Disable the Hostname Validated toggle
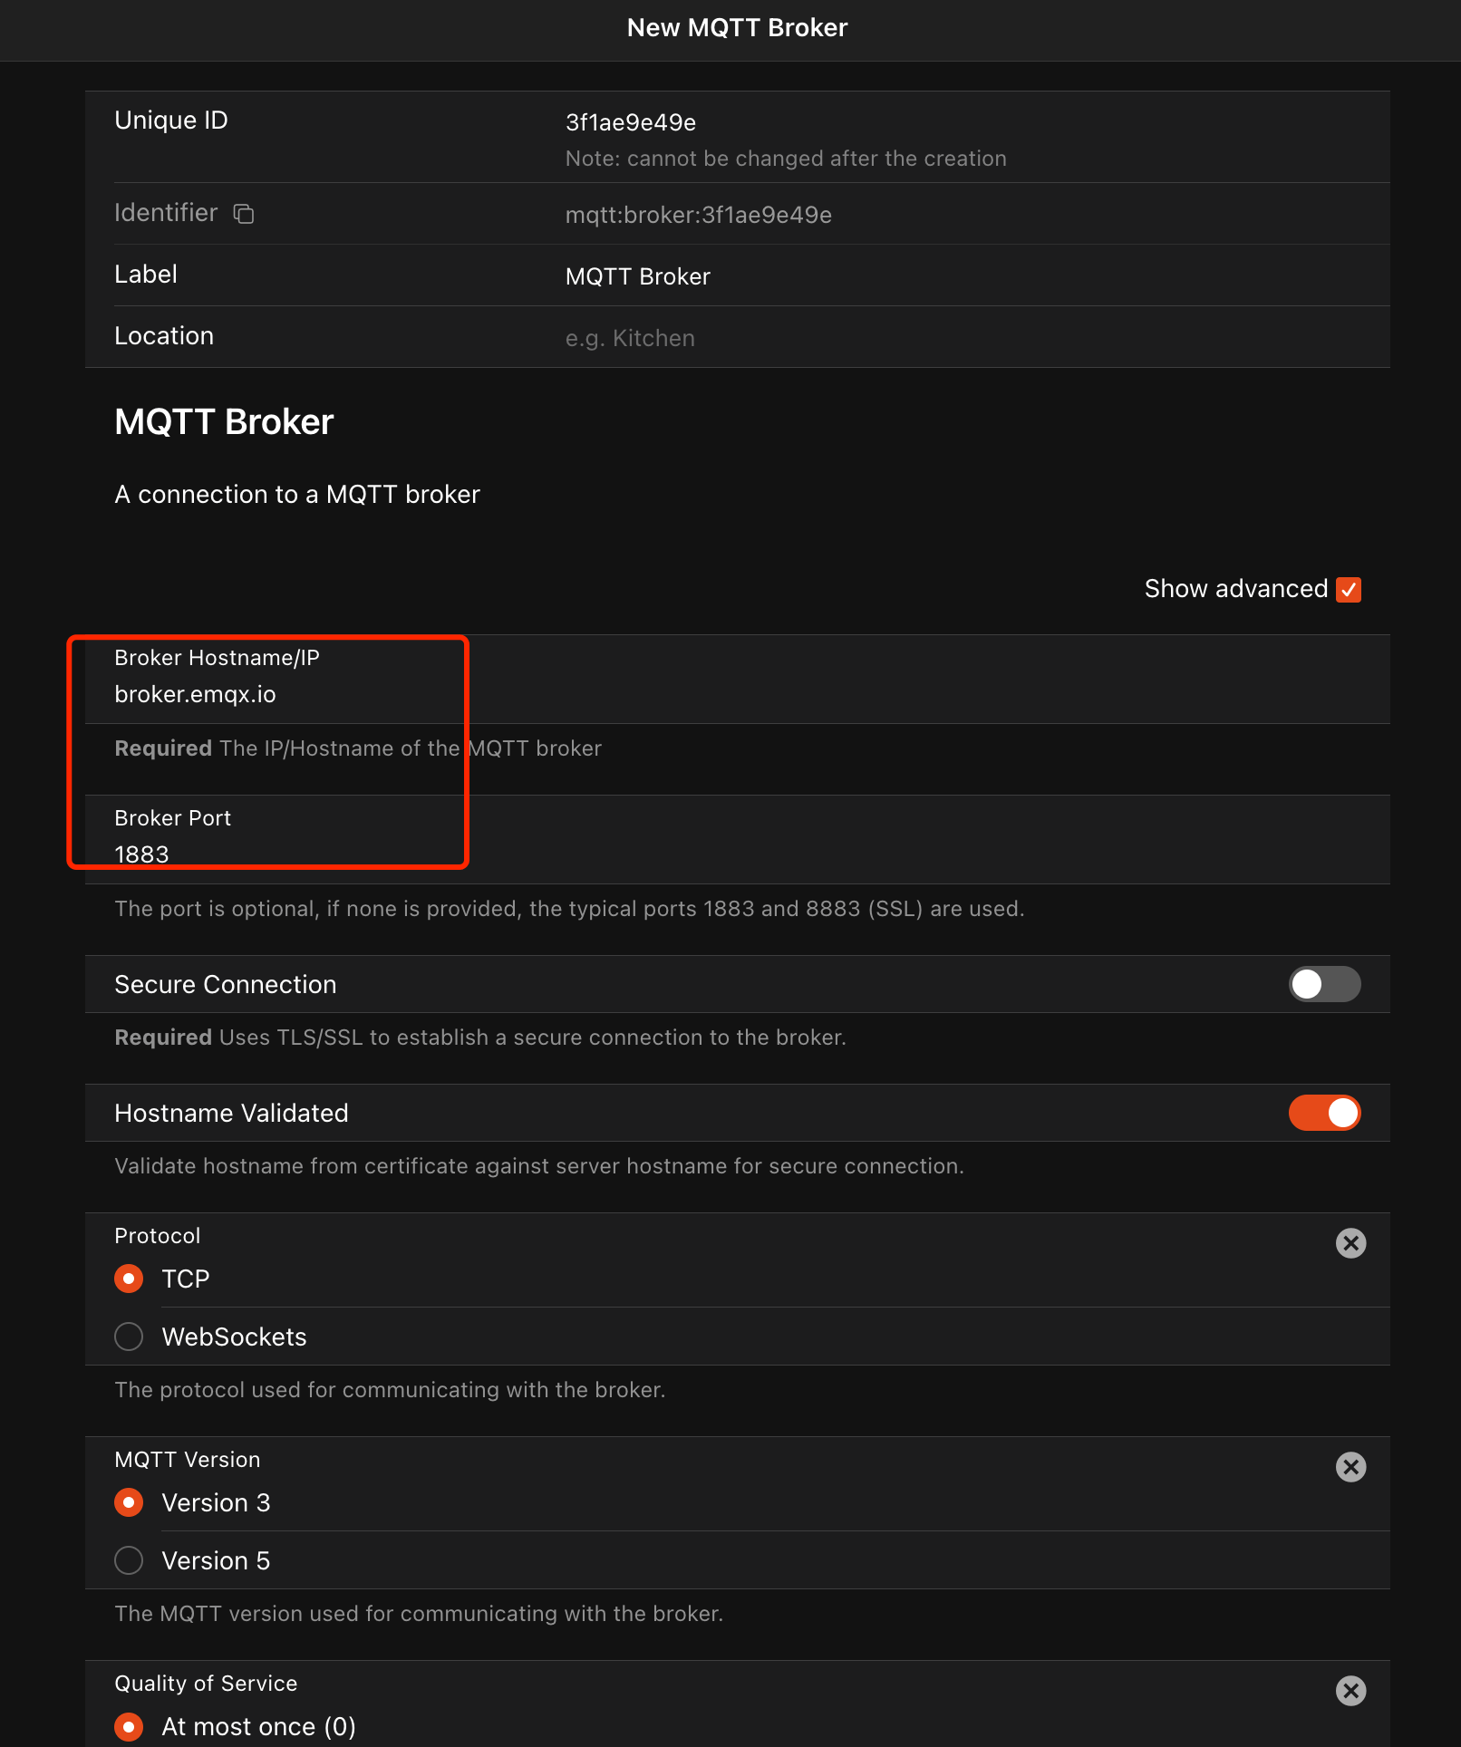Viewport: 1461px width, 1747px height. click(1323, 1113)
